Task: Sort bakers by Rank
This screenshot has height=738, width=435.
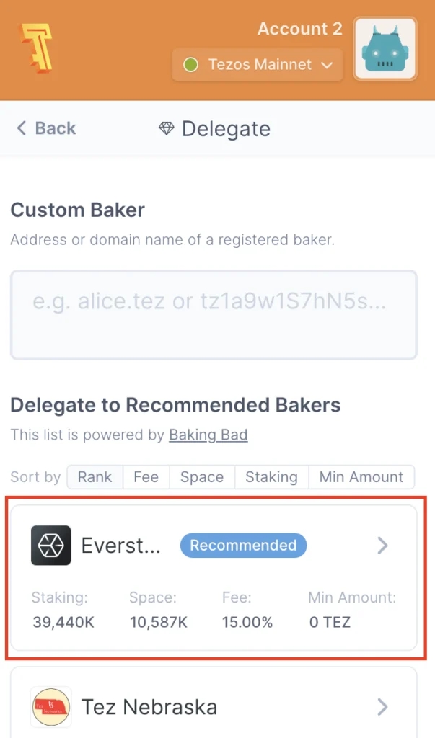Action: pos(95,477)
